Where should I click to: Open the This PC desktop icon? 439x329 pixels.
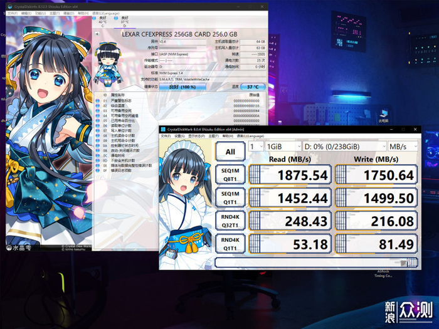pyautogui.click(x=384, y=116)
